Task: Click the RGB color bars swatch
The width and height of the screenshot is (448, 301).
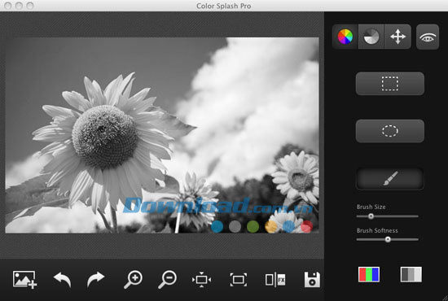Action: [369, 274]
